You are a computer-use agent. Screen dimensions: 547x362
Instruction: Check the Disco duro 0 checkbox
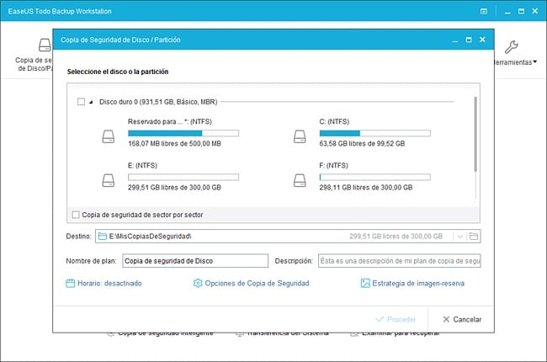[81, 102]
